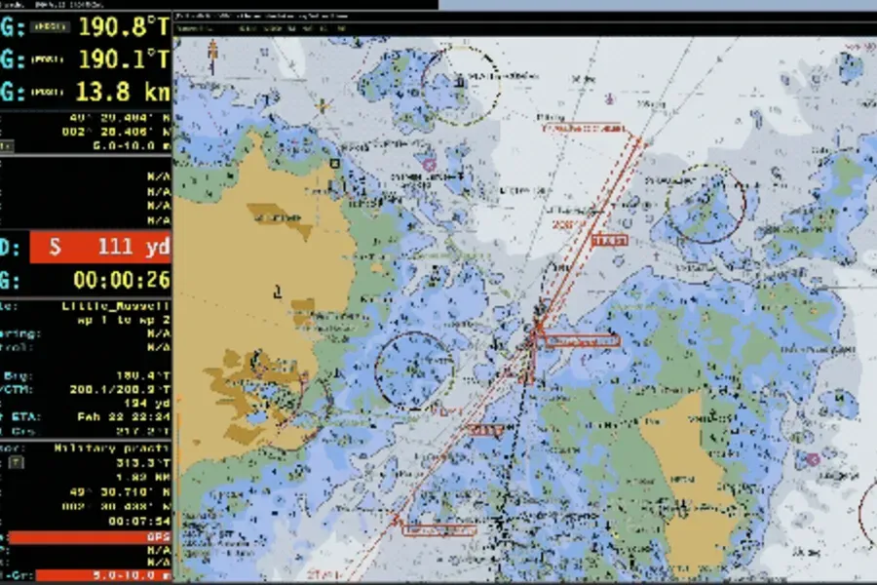Click the leg label wp 1 to wp 2

coord(123,320)
